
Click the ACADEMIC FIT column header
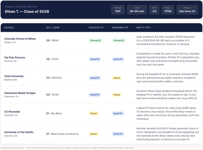pyautogui.click(x=120, y=28)
